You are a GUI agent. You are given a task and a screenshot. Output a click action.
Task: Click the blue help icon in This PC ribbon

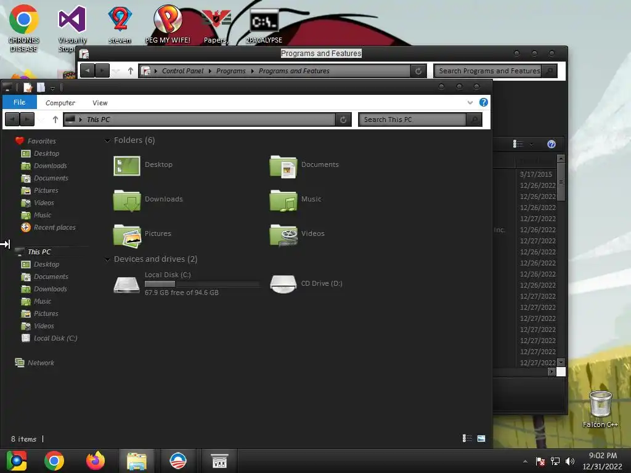coord(484,102)
